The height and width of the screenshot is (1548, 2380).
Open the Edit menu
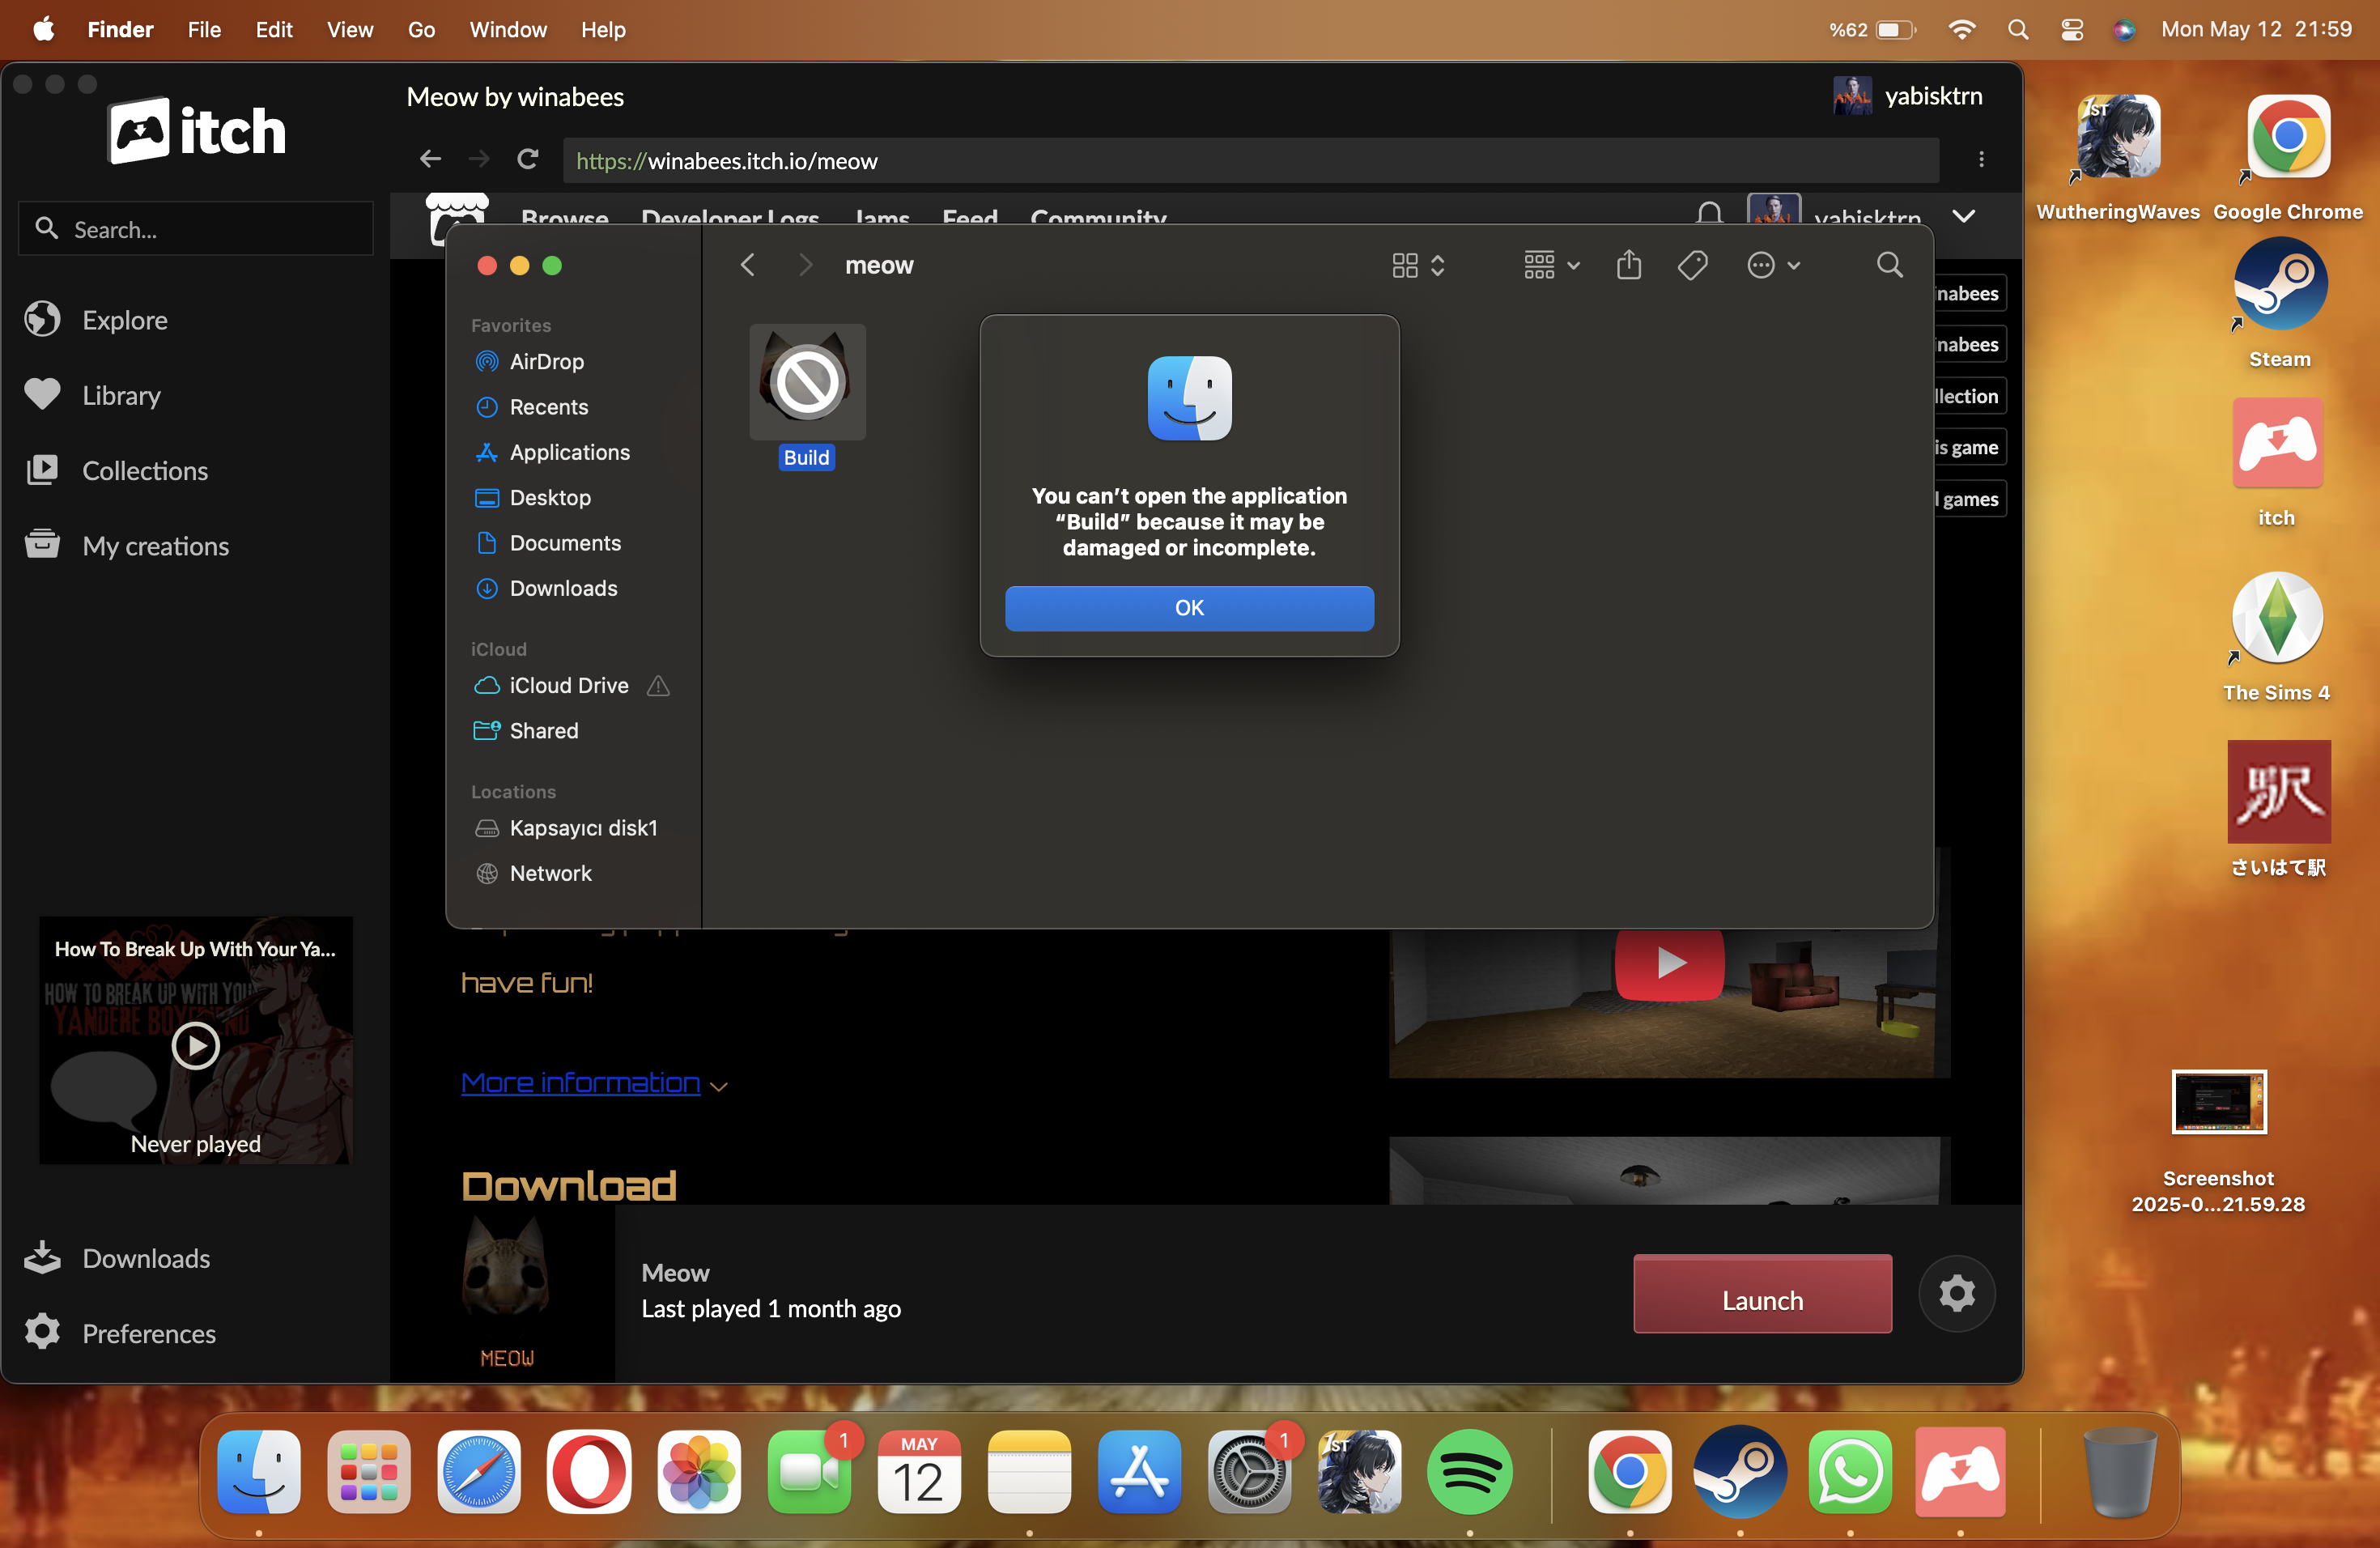pyautogui.click(x=273, y=29)
